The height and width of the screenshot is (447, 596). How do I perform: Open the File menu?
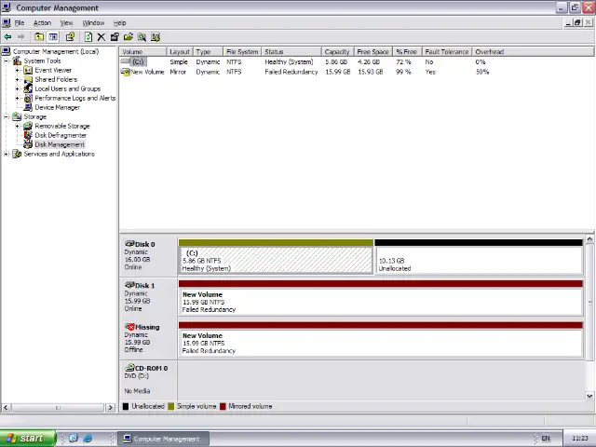pyautogui.click(x=20, y=22)
